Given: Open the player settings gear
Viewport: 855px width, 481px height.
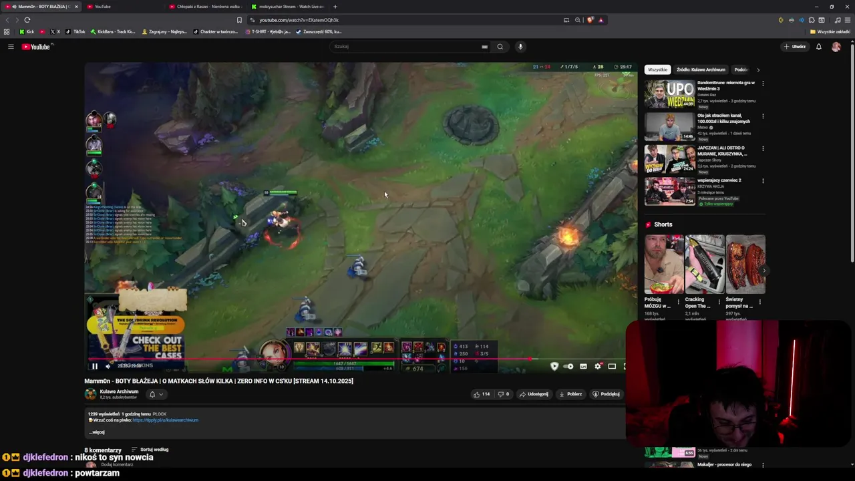Looking at the screenshot, I should click(598, 366).
